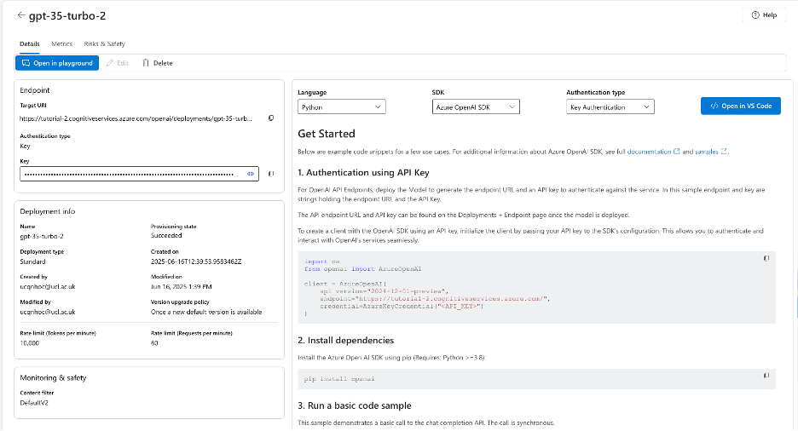Open the full documentation link
This screenshot has width=798, height=431.
653,152
